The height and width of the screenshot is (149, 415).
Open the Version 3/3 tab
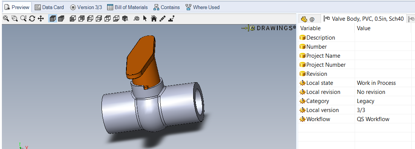(x=86, y=7)
